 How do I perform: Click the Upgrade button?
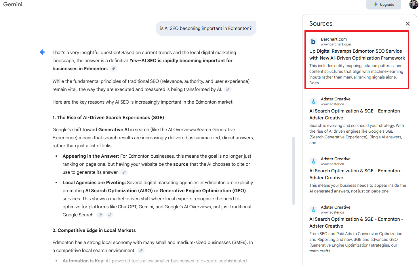point(384,5)
